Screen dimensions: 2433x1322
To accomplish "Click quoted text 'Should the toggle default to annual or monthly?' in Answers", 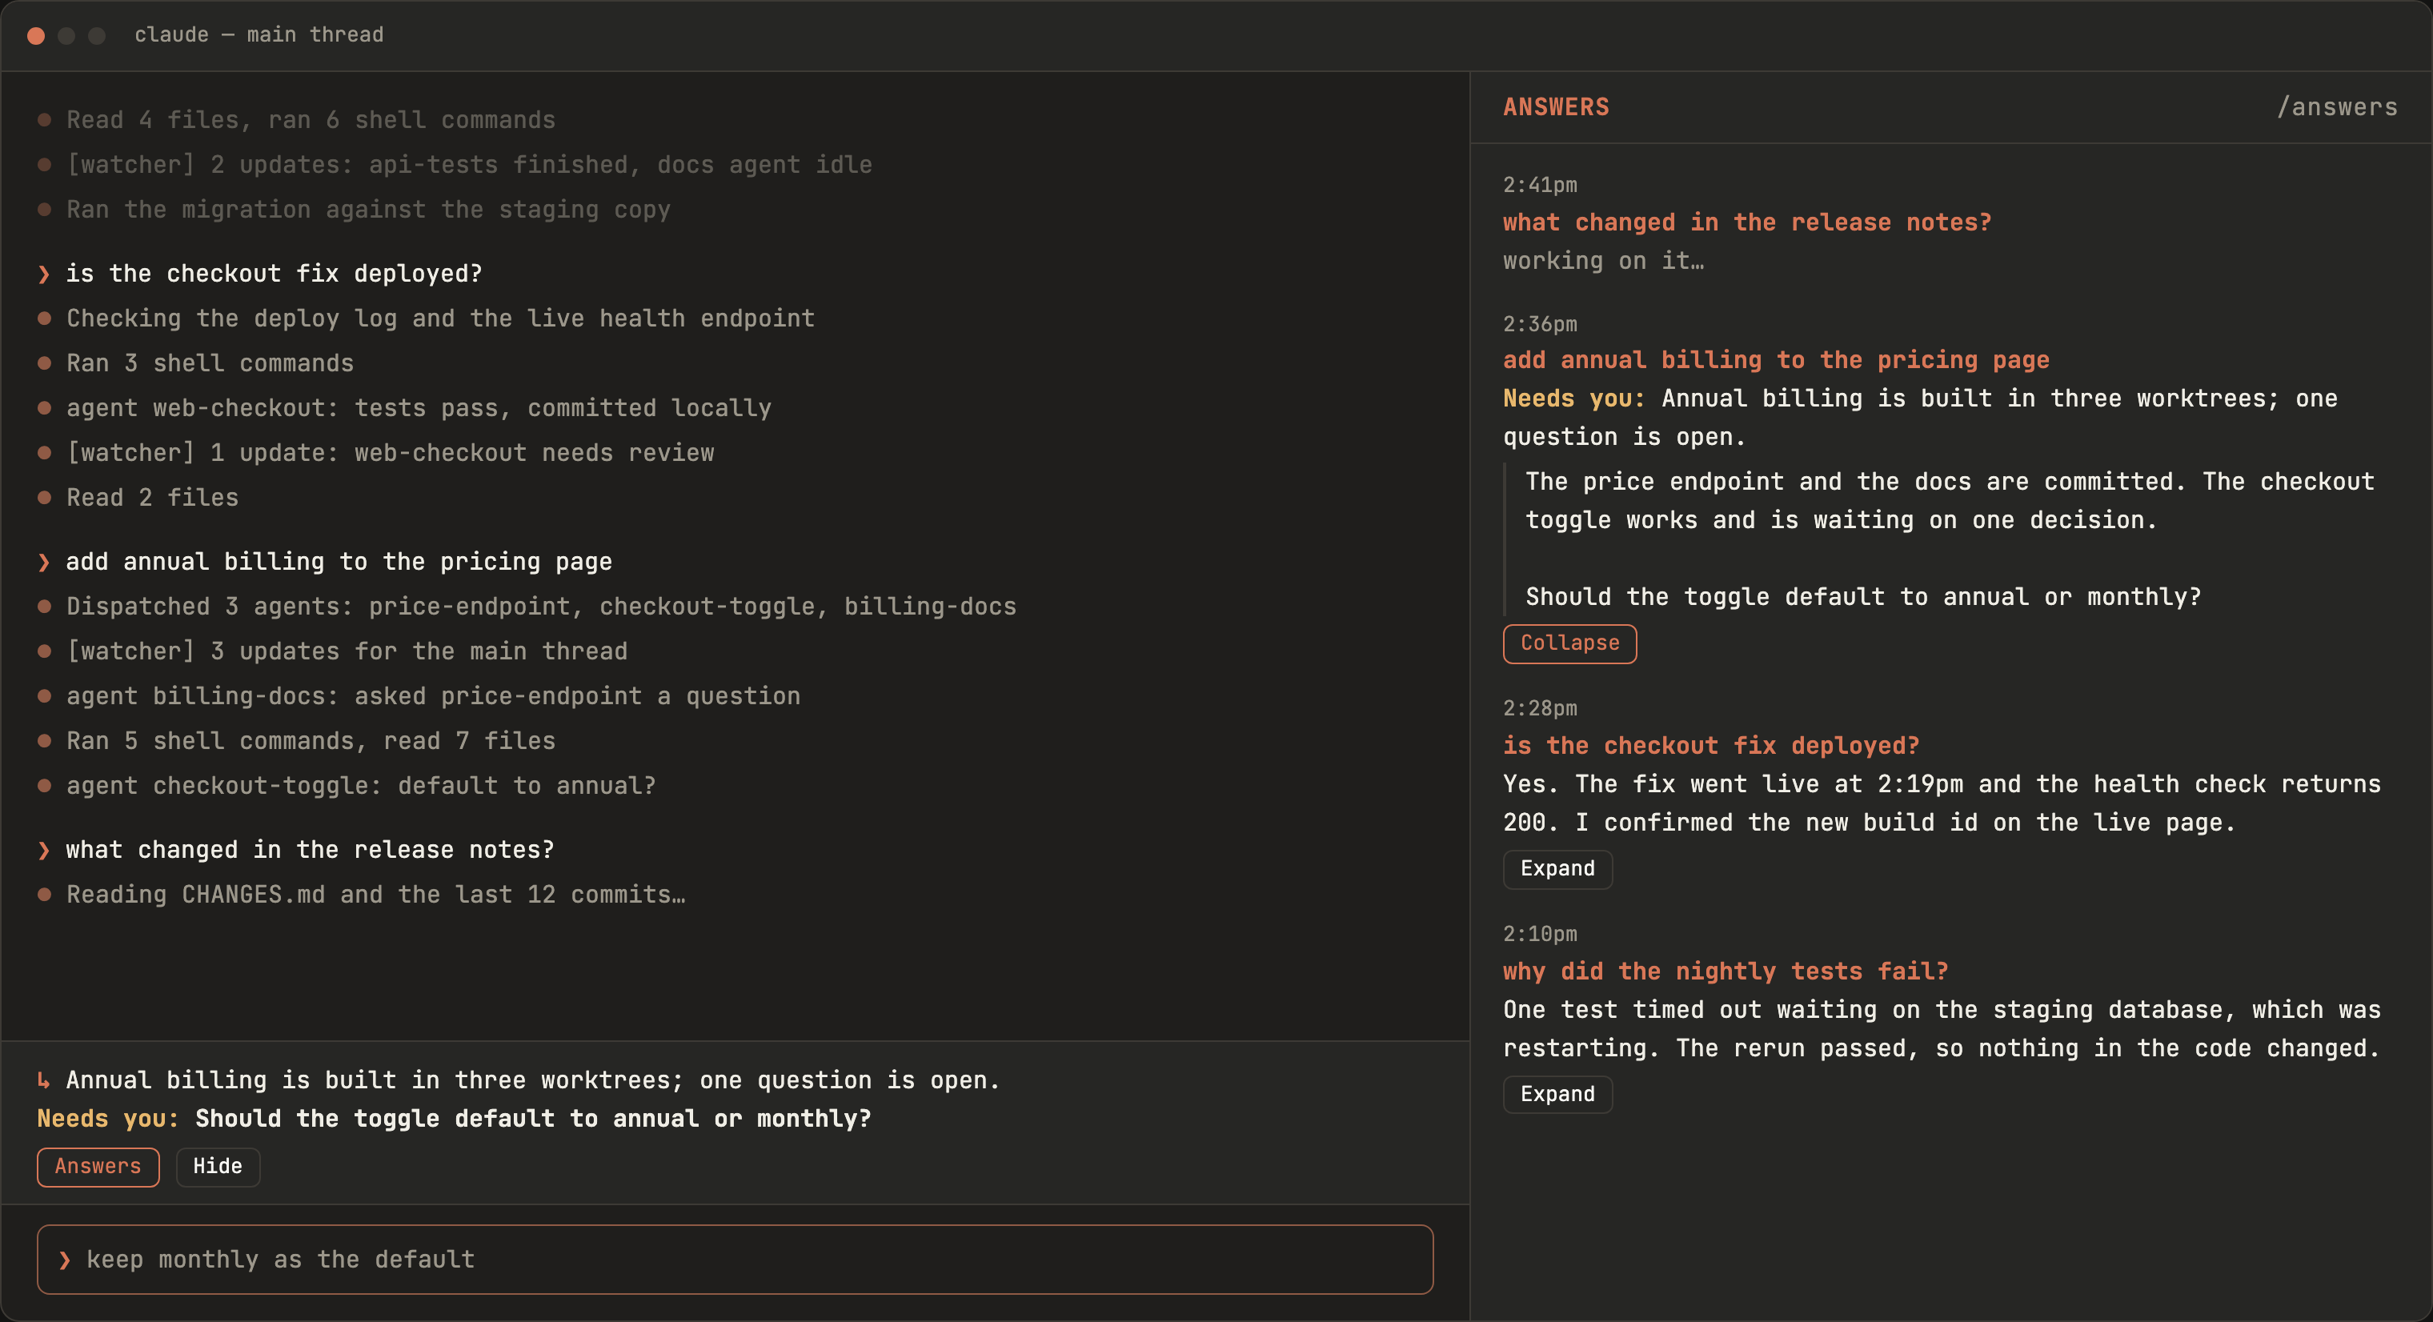I will 1863,597.
